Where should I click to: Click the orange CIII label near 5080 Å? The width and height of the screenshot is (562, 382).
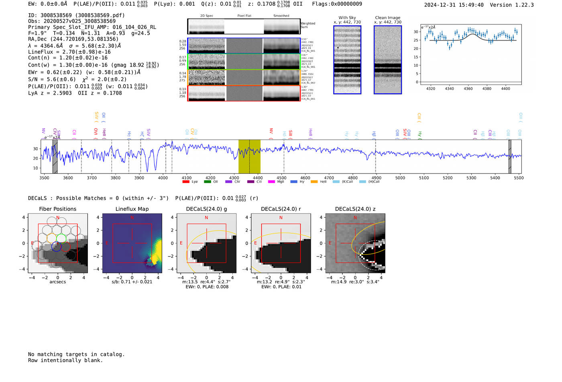419,117
